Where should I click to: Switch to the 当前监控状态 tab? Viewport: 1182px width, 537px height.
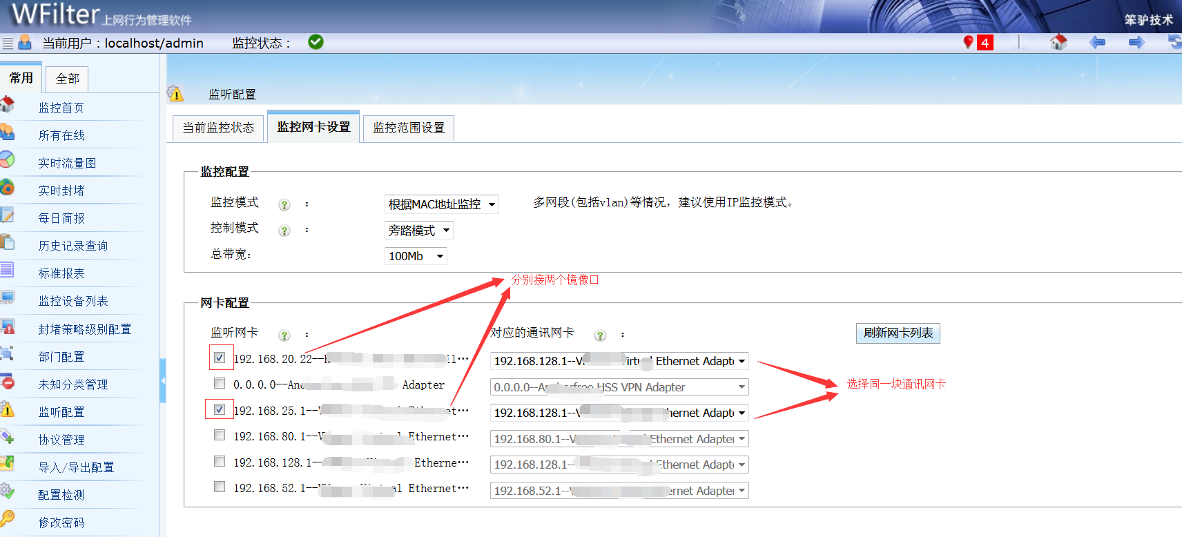218,128
